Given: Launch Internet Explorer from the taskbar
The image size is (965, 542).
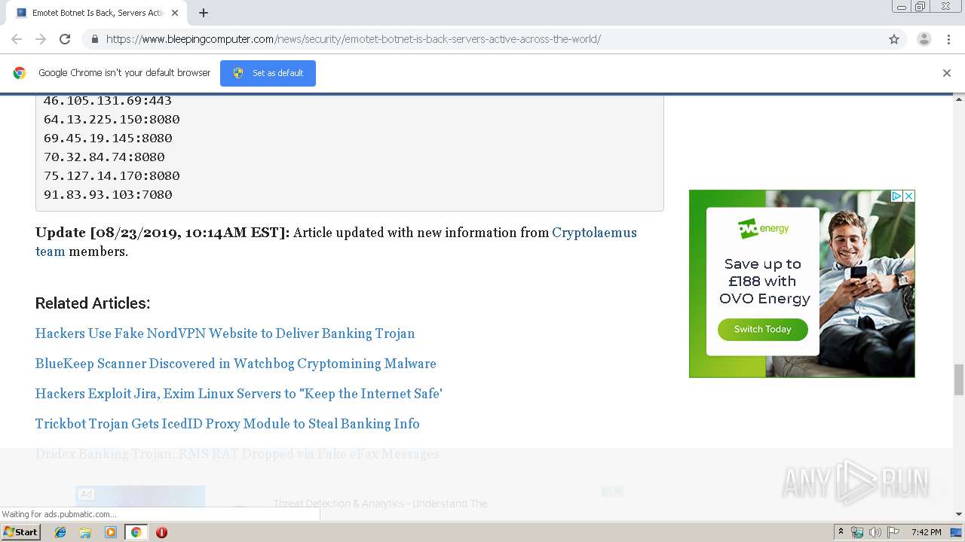Looking at the screenshot, I should click(x=60, y=532).
